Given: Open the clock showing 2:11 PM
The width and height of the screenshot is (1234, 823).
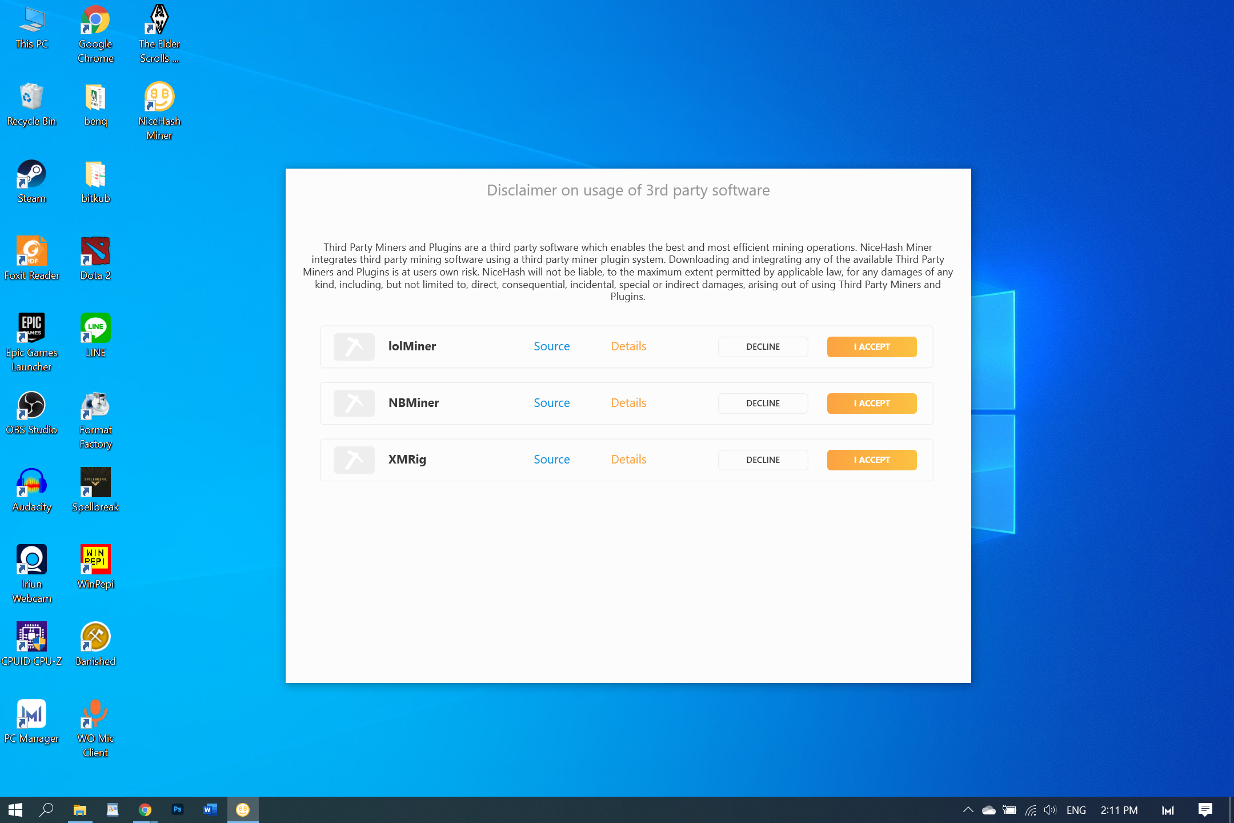Looking at the screenshot, I should [1119, 810].
